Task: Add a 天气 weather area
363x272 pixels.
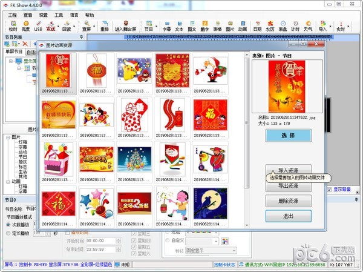Action: click(x=308, y=26)
